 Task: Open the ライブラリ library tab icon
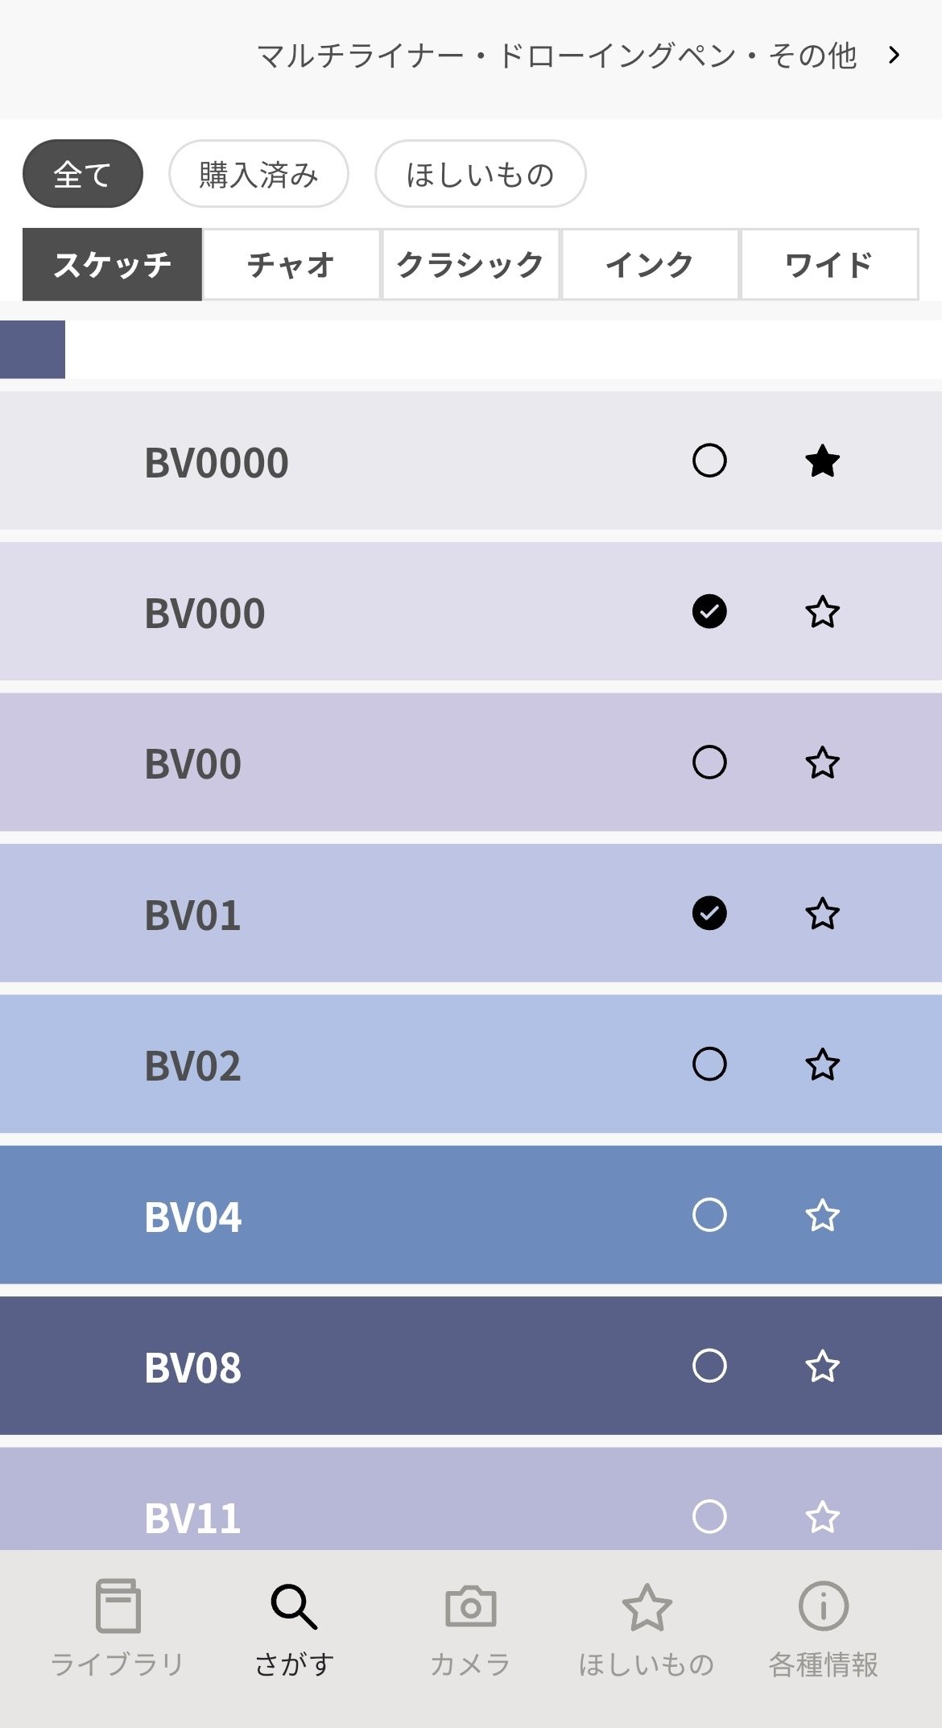tap(118, 1605)
